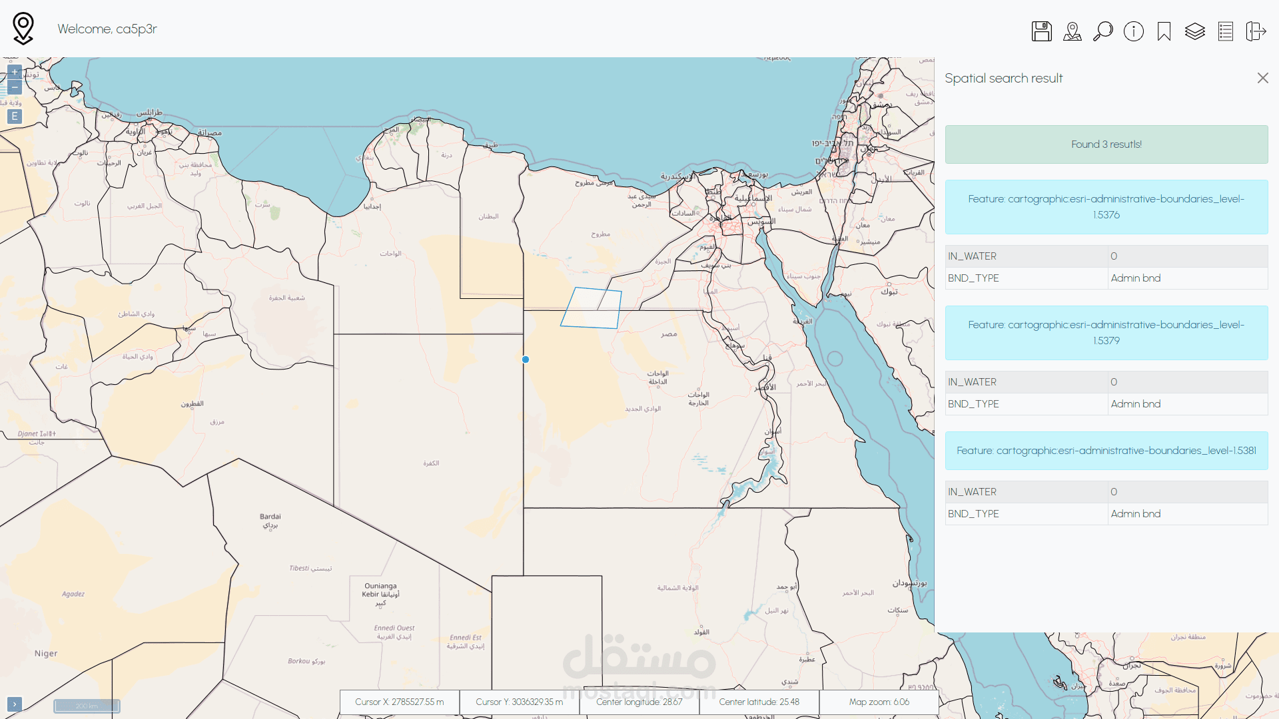Open the Bookmarks icon
Viewport: 1279px width, 719px height.
(x=1164, y=31)
